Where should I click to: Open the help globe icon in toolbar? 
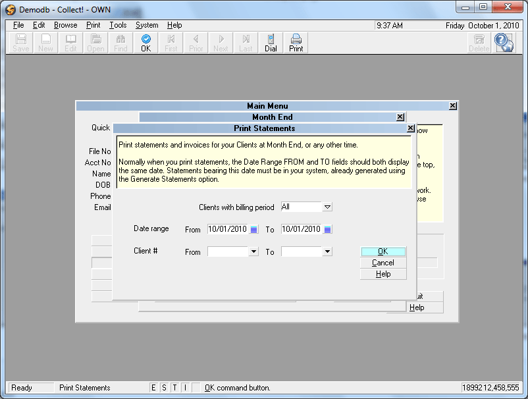pos(504,42)
